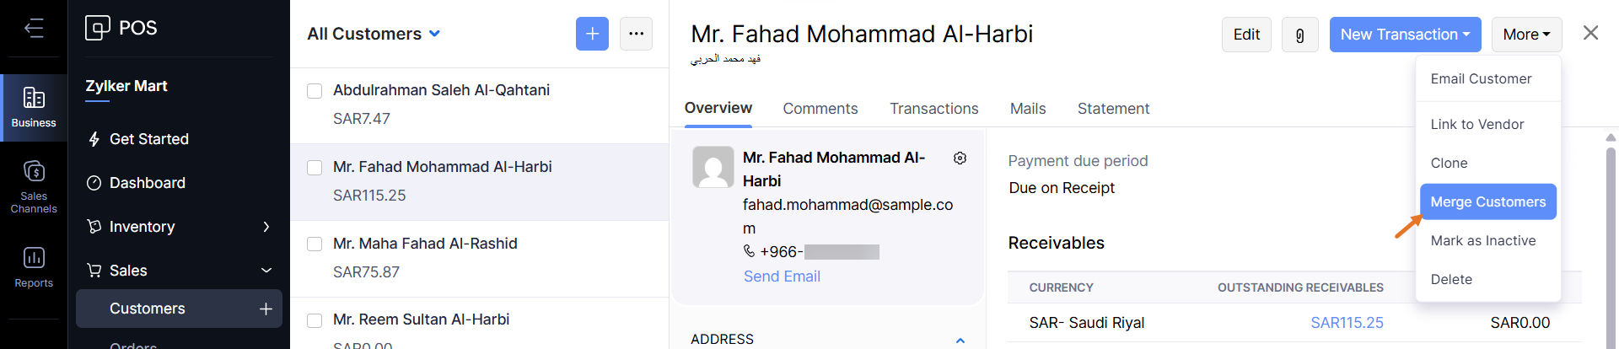The height and width of the screenshot is (349, 1619).
Task: Collapse the sidebar with the menu icon
Action: [x=34, y=29]
